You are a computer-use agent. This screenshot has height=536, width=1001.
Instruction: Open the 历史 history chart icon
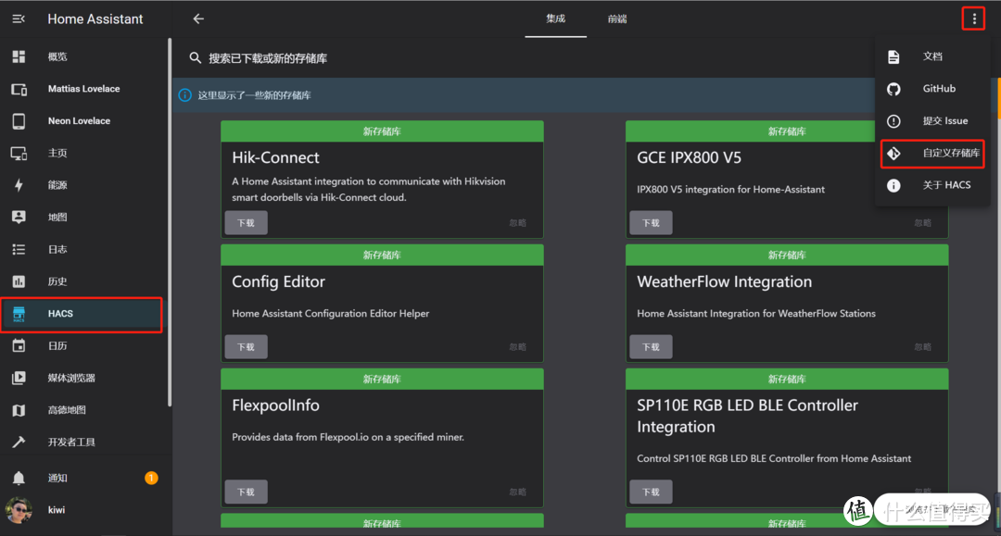pyautogui.click(x=19, y=281)
